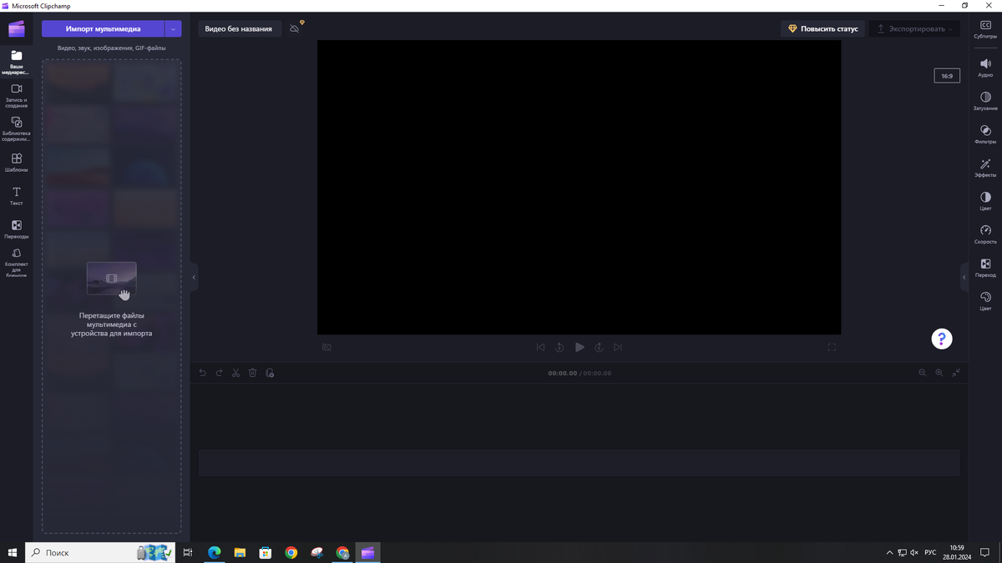Click the empty timeline track
Screen dimensions: 1002x563
579,462
